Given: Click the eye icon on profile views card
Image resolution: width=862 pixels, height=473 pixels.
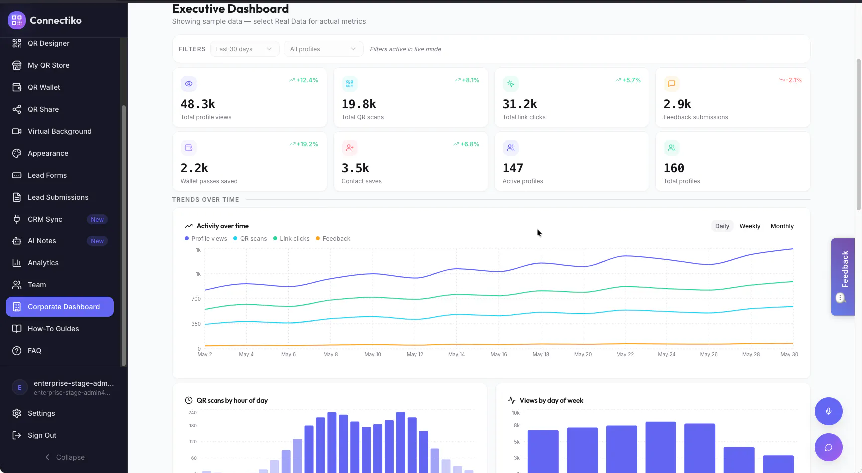Looking at the screenshot, I should pyautogui.click(x=189, y=84).
